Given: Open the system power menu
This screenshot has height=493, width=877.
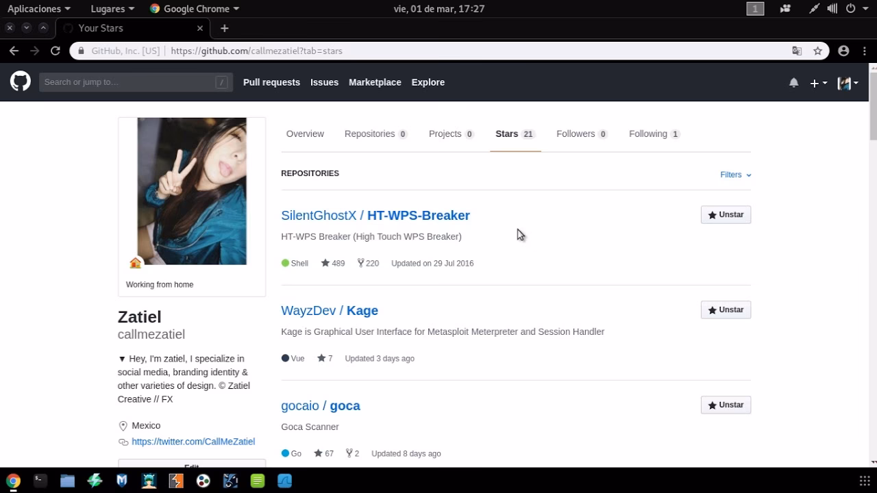Looking at the screenshot, I should click(x=855, y=9).
